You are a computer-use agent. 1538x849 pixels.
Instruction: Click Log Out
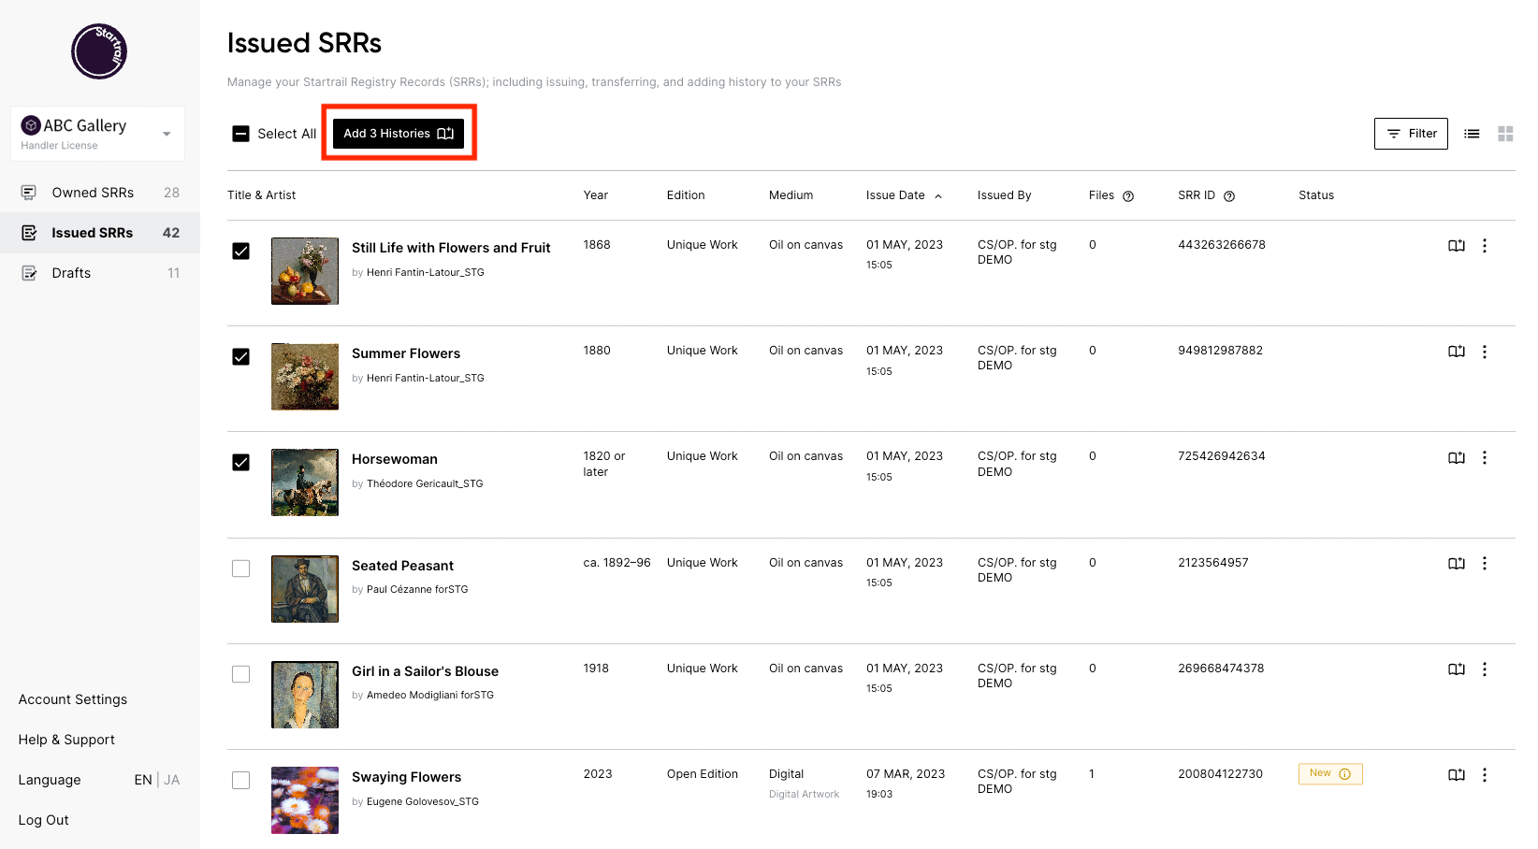(44, 820)
